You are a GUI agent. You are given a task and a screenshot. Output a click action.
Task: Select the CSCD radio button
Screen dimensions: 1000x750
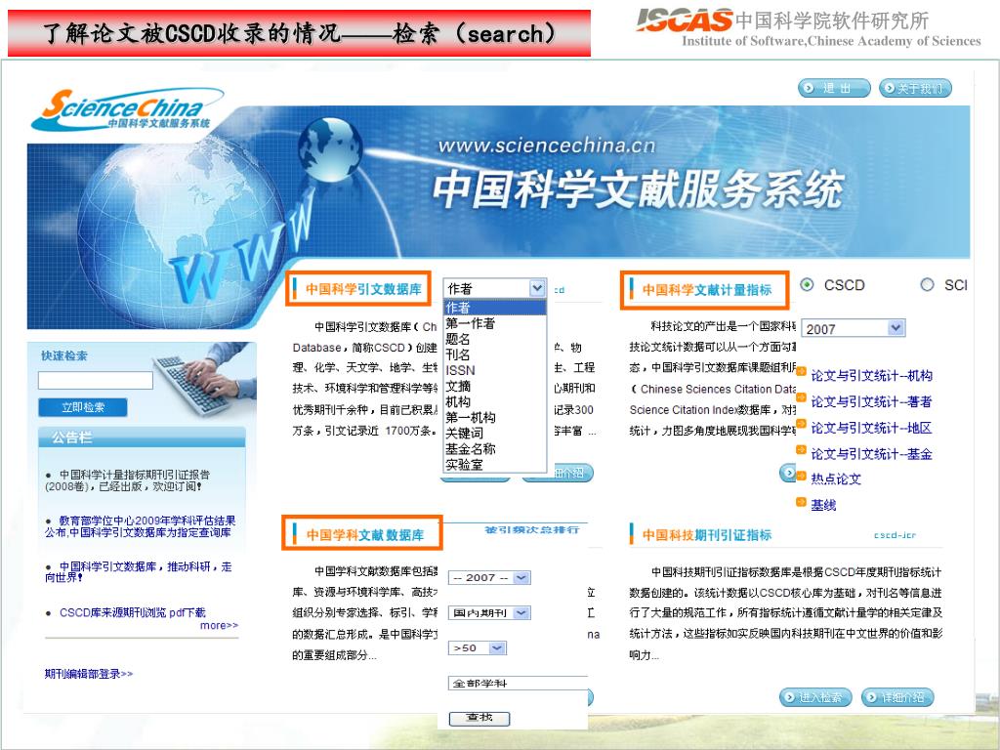pos(808,285)
